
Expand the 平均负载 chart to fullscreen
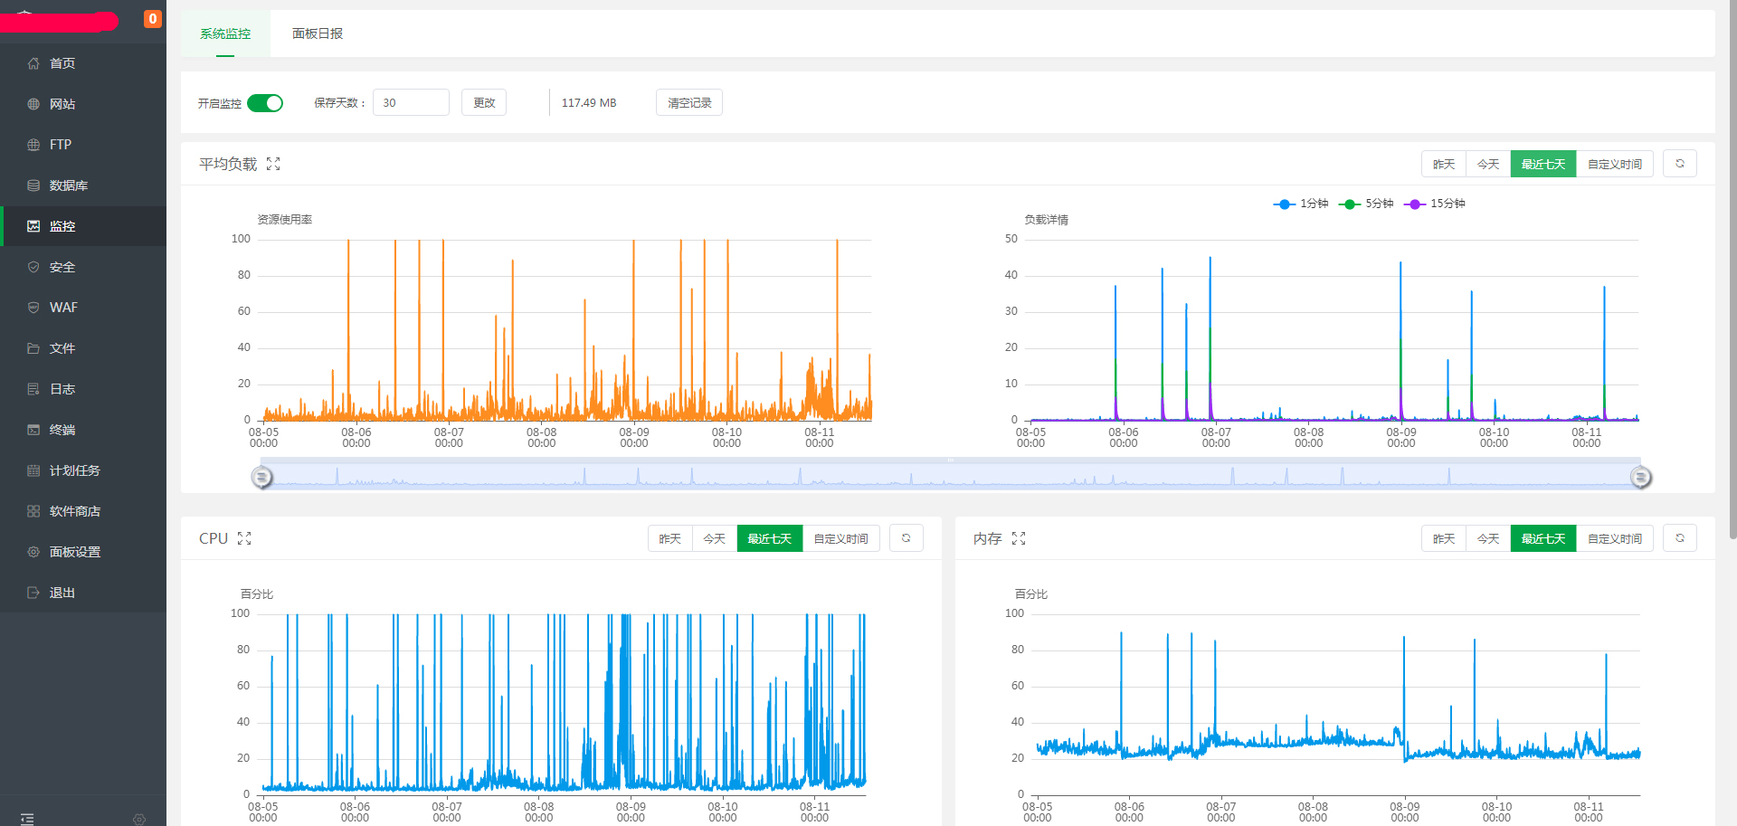pyautogui.click(x=273, y=164)
